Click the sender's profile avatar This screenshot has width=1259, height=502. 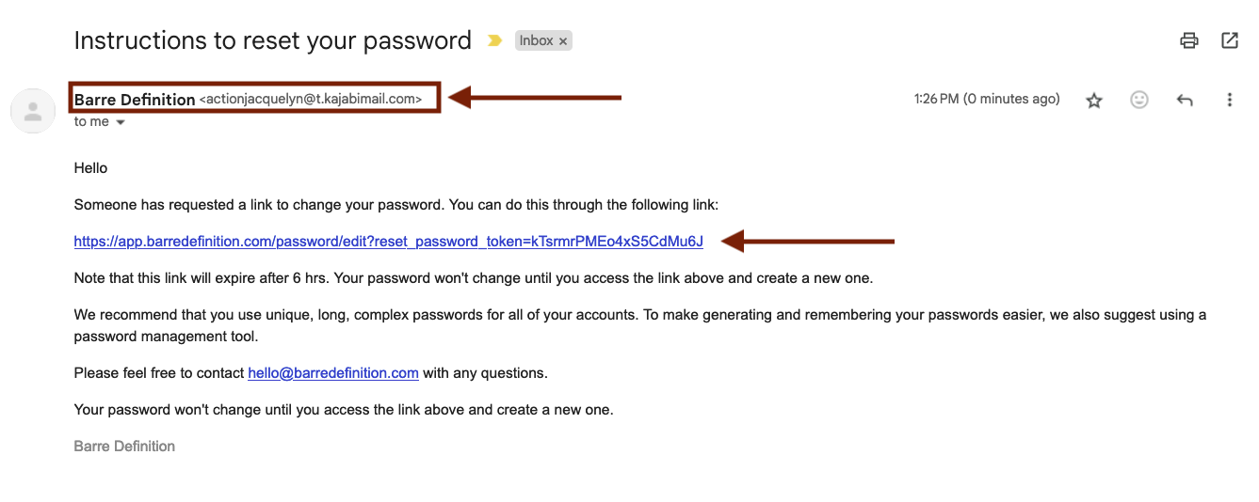tap(33, 111)
